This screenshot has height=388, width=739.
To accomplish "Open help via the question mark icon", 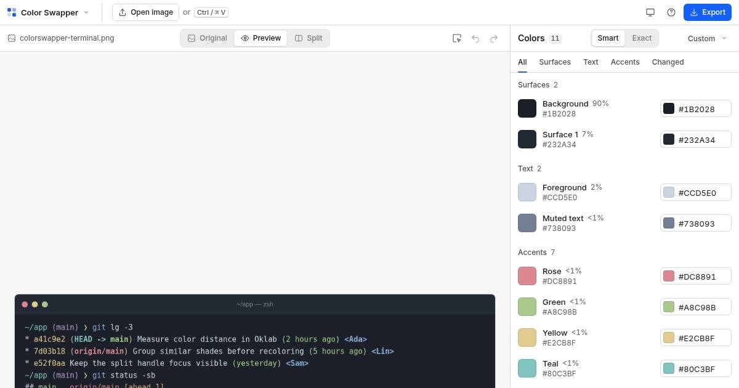I will tap(671, 12).
